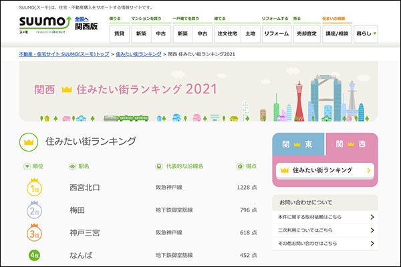The image size is (401, 267).
Task: Open 本件に関する取材依頼はこちら link
Action: tap(325, 217)
